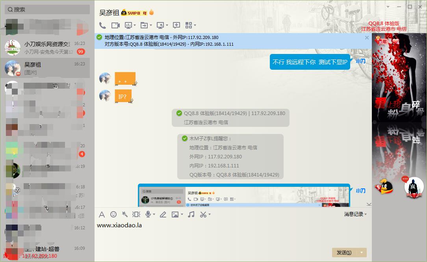Start a voice call with 吴彦祖
The width and height of the screenshot is (427, 262).
[102, 25]
